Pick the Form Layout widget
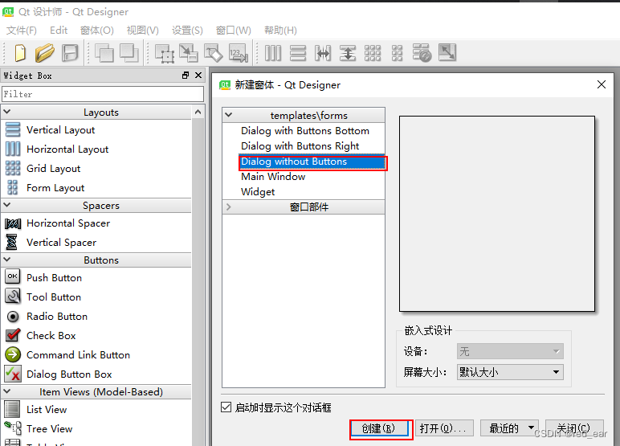Screen dimensions: 620x446 (55, 188)
